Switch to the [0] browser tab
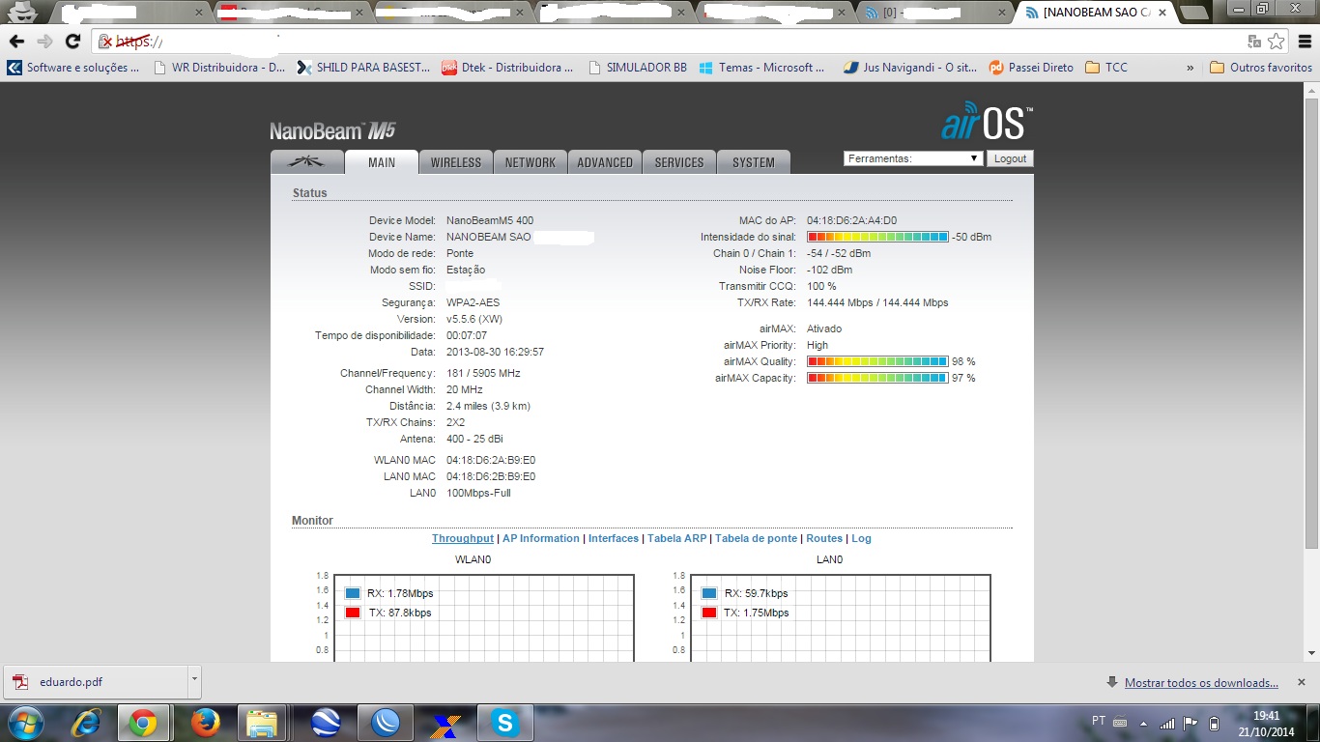Screen dimensions: 1320x742 (933, 13)
